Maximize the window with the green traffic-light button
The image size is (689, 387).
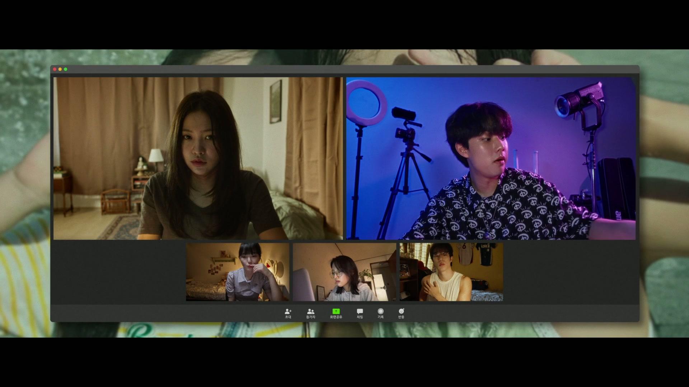[x=65, y=69]
